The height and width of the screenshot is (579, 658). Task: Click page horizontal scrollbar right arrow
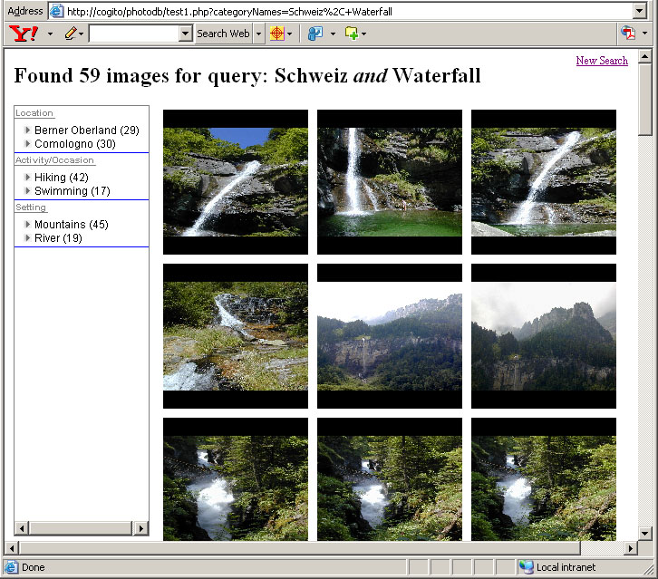630,548
